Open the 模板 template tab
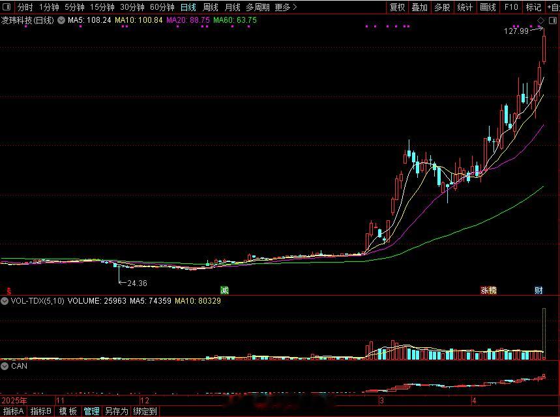This screenshot has width=560, height=417. pos(68,411)
